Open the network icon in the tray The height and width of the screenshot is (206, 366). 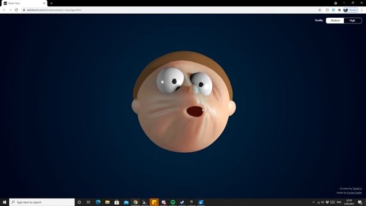(x=319, y=202)
